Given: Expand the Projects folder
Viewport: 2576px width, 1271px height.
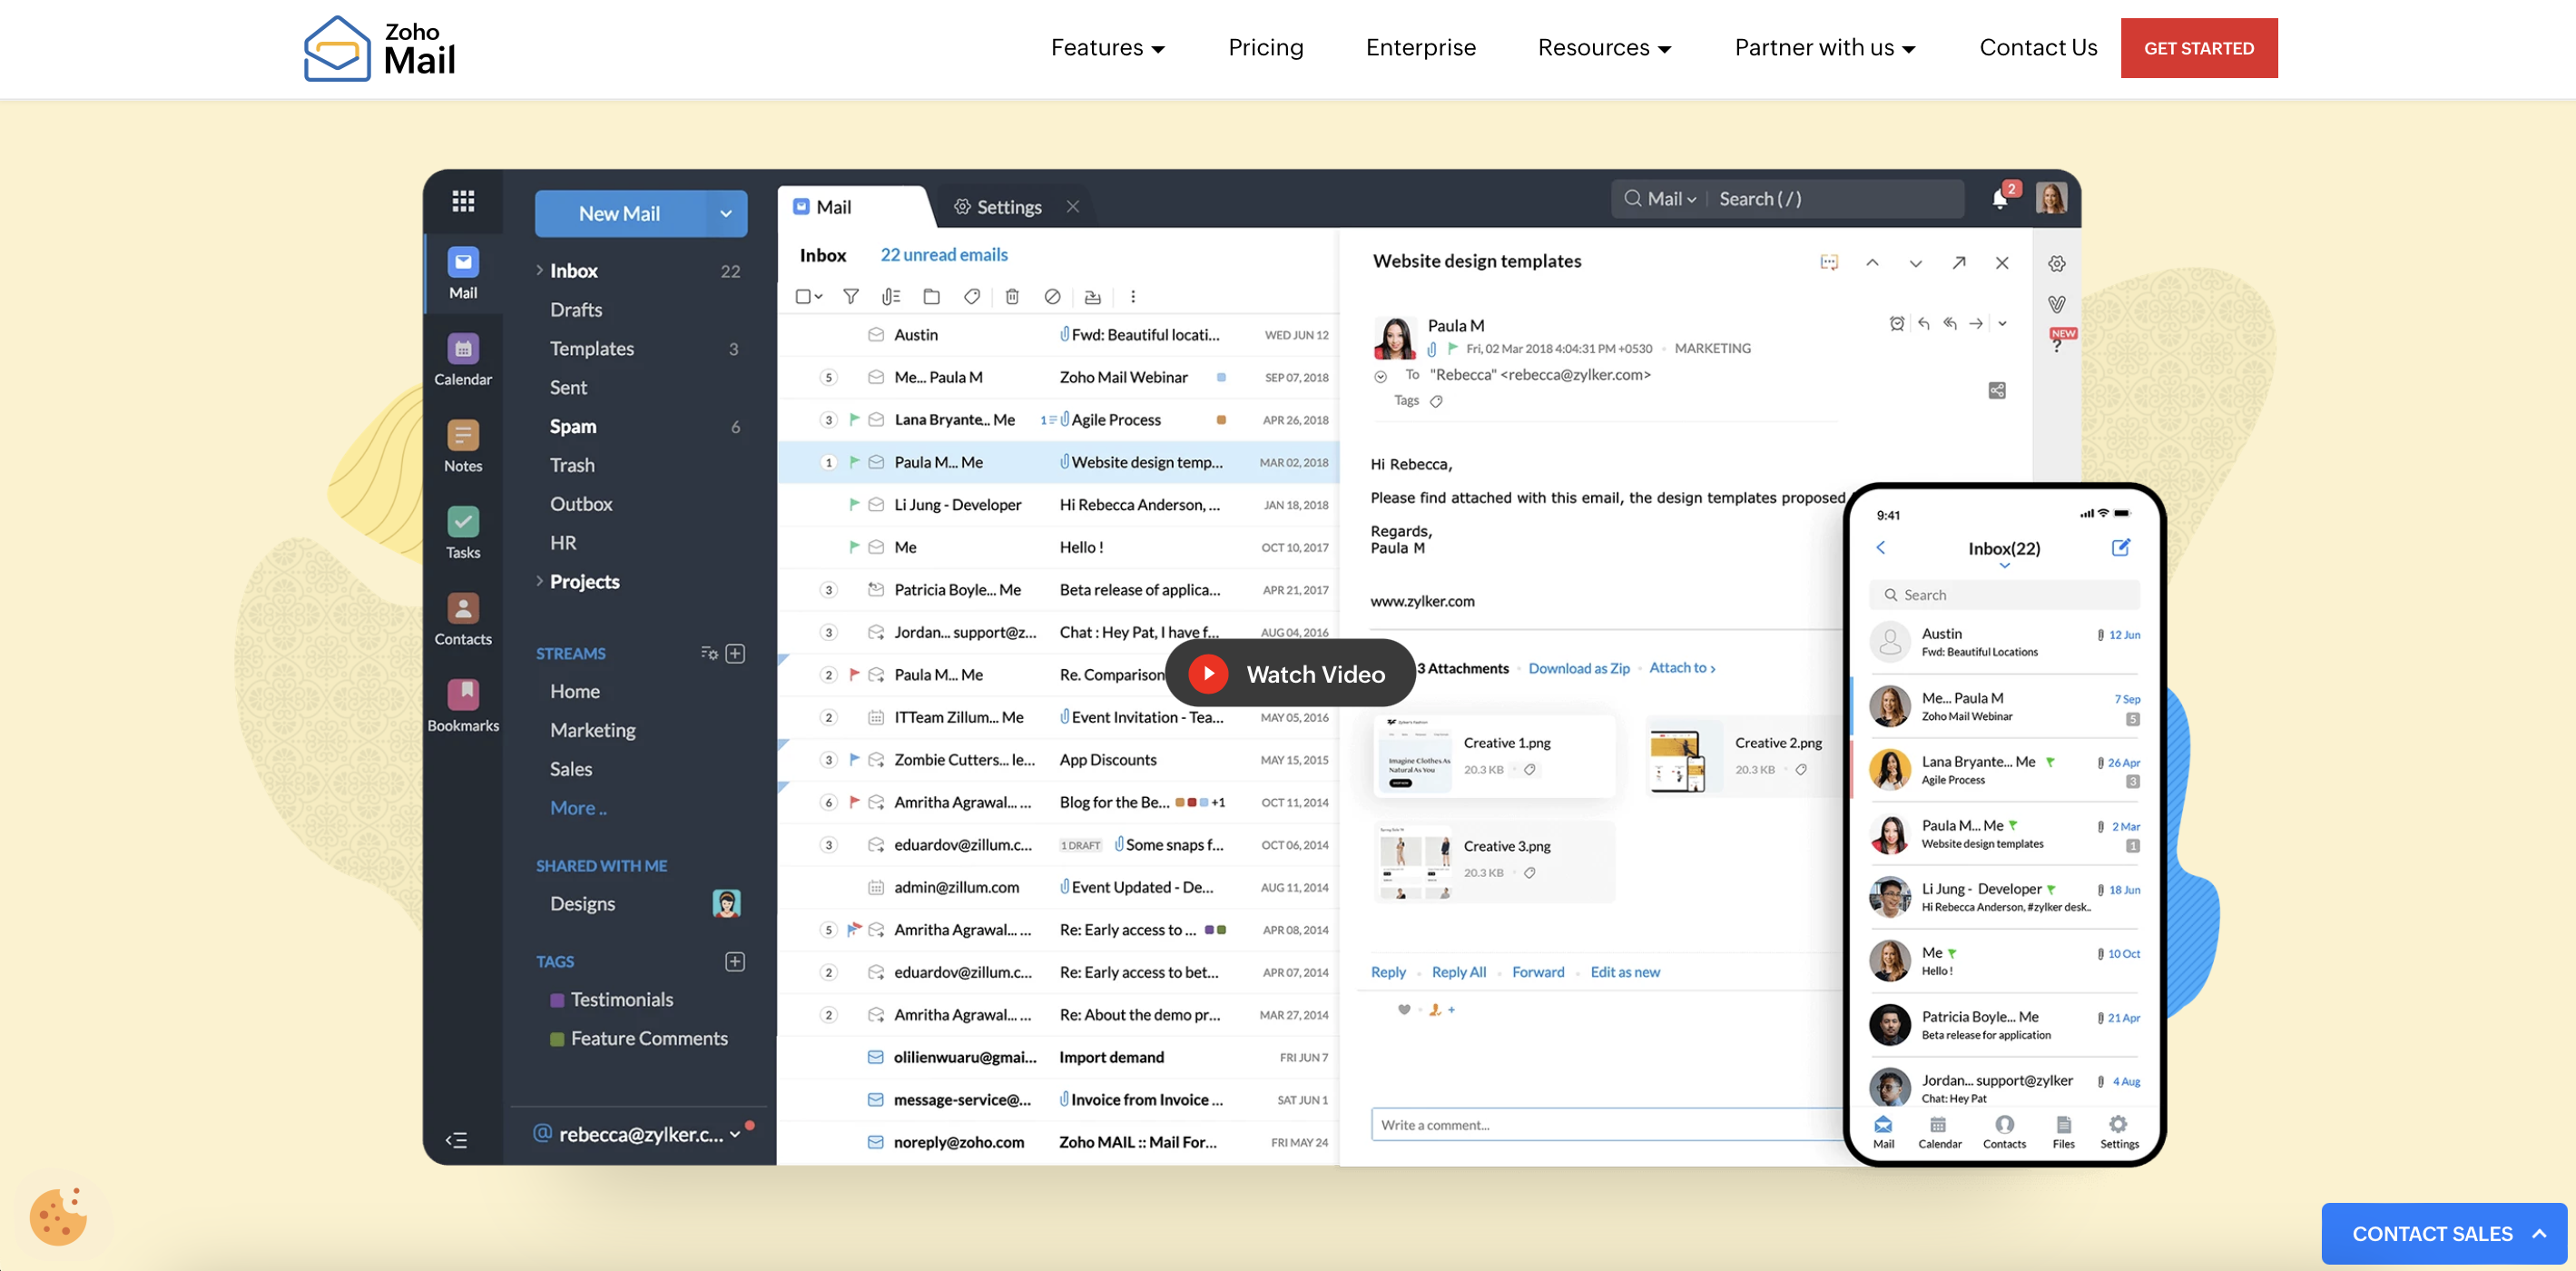Looking at the screenshot, I should coord(540,581).
